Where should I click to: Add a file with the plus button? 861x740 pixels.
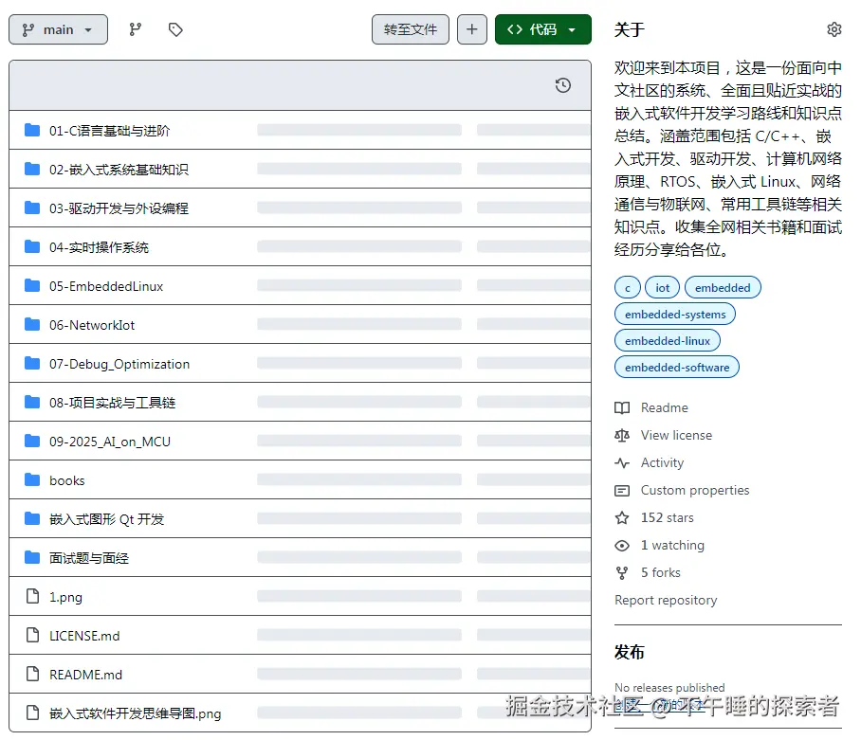click(472, 29)
